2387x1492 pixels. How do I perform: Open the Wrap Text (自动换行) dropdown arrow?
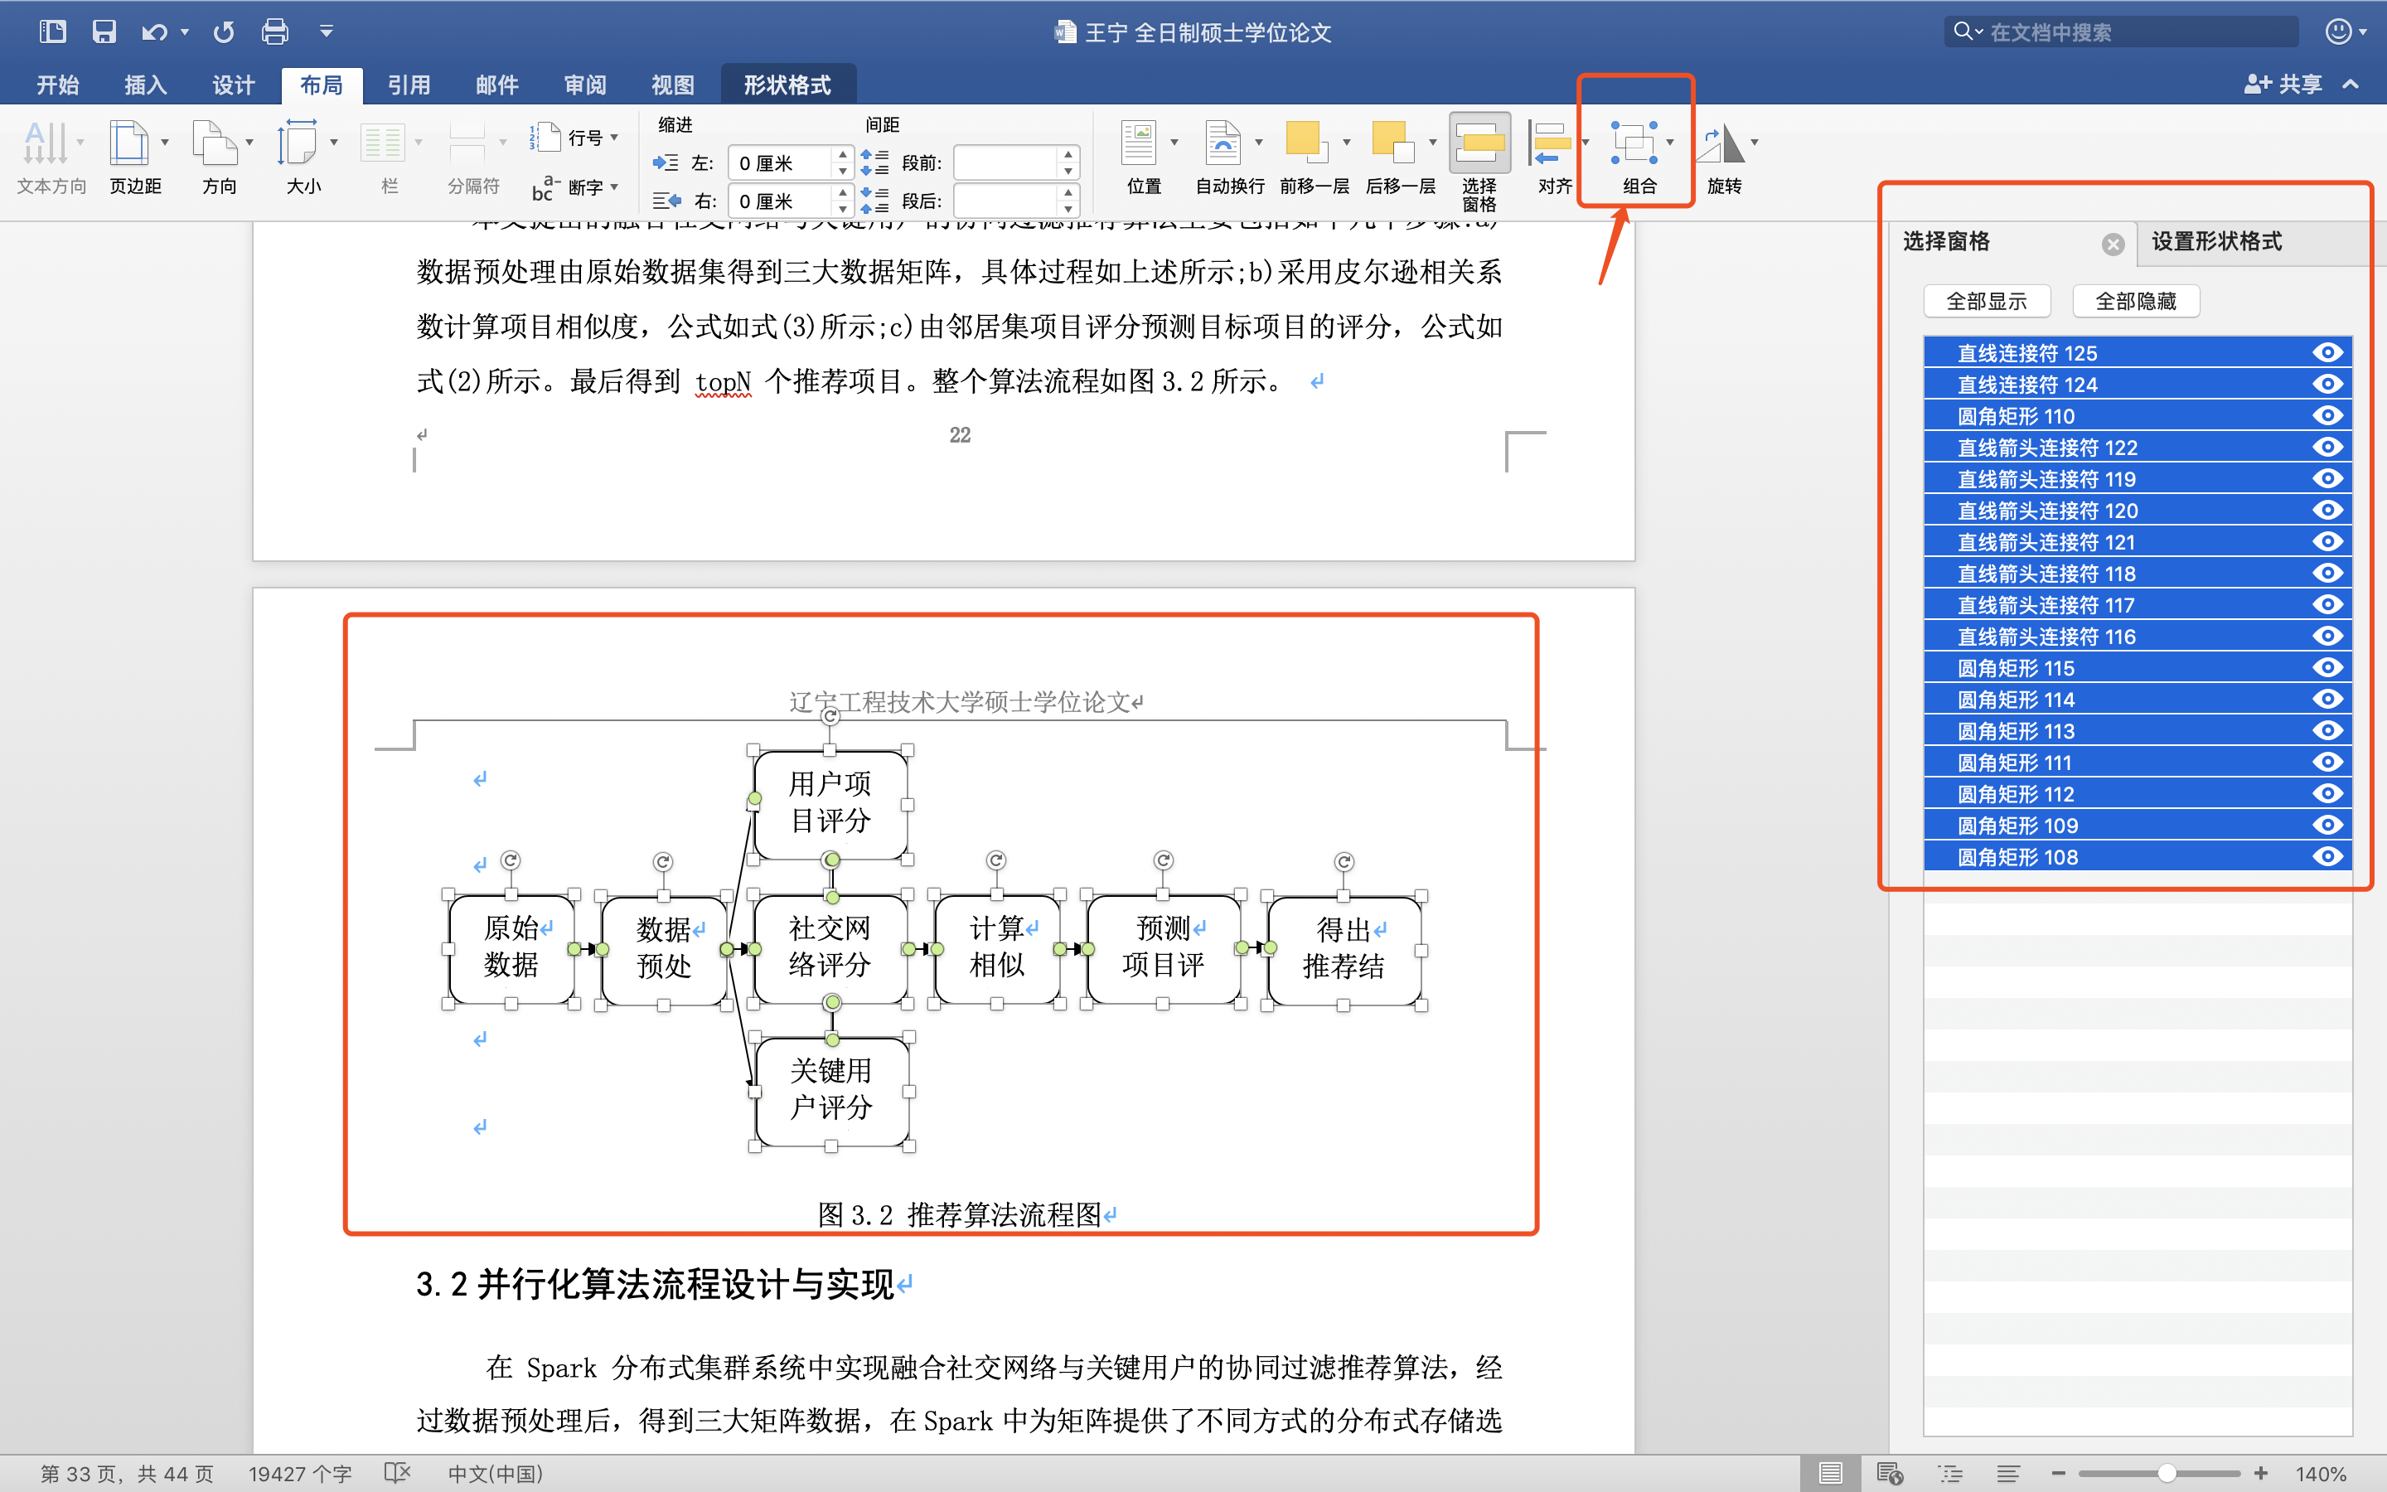(x=1259, y=142)
